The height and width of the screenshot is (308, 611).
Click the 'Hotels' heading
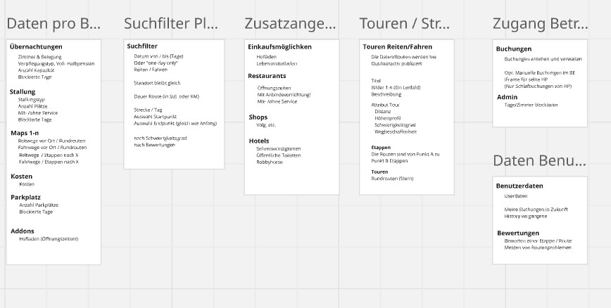point(258,141)
